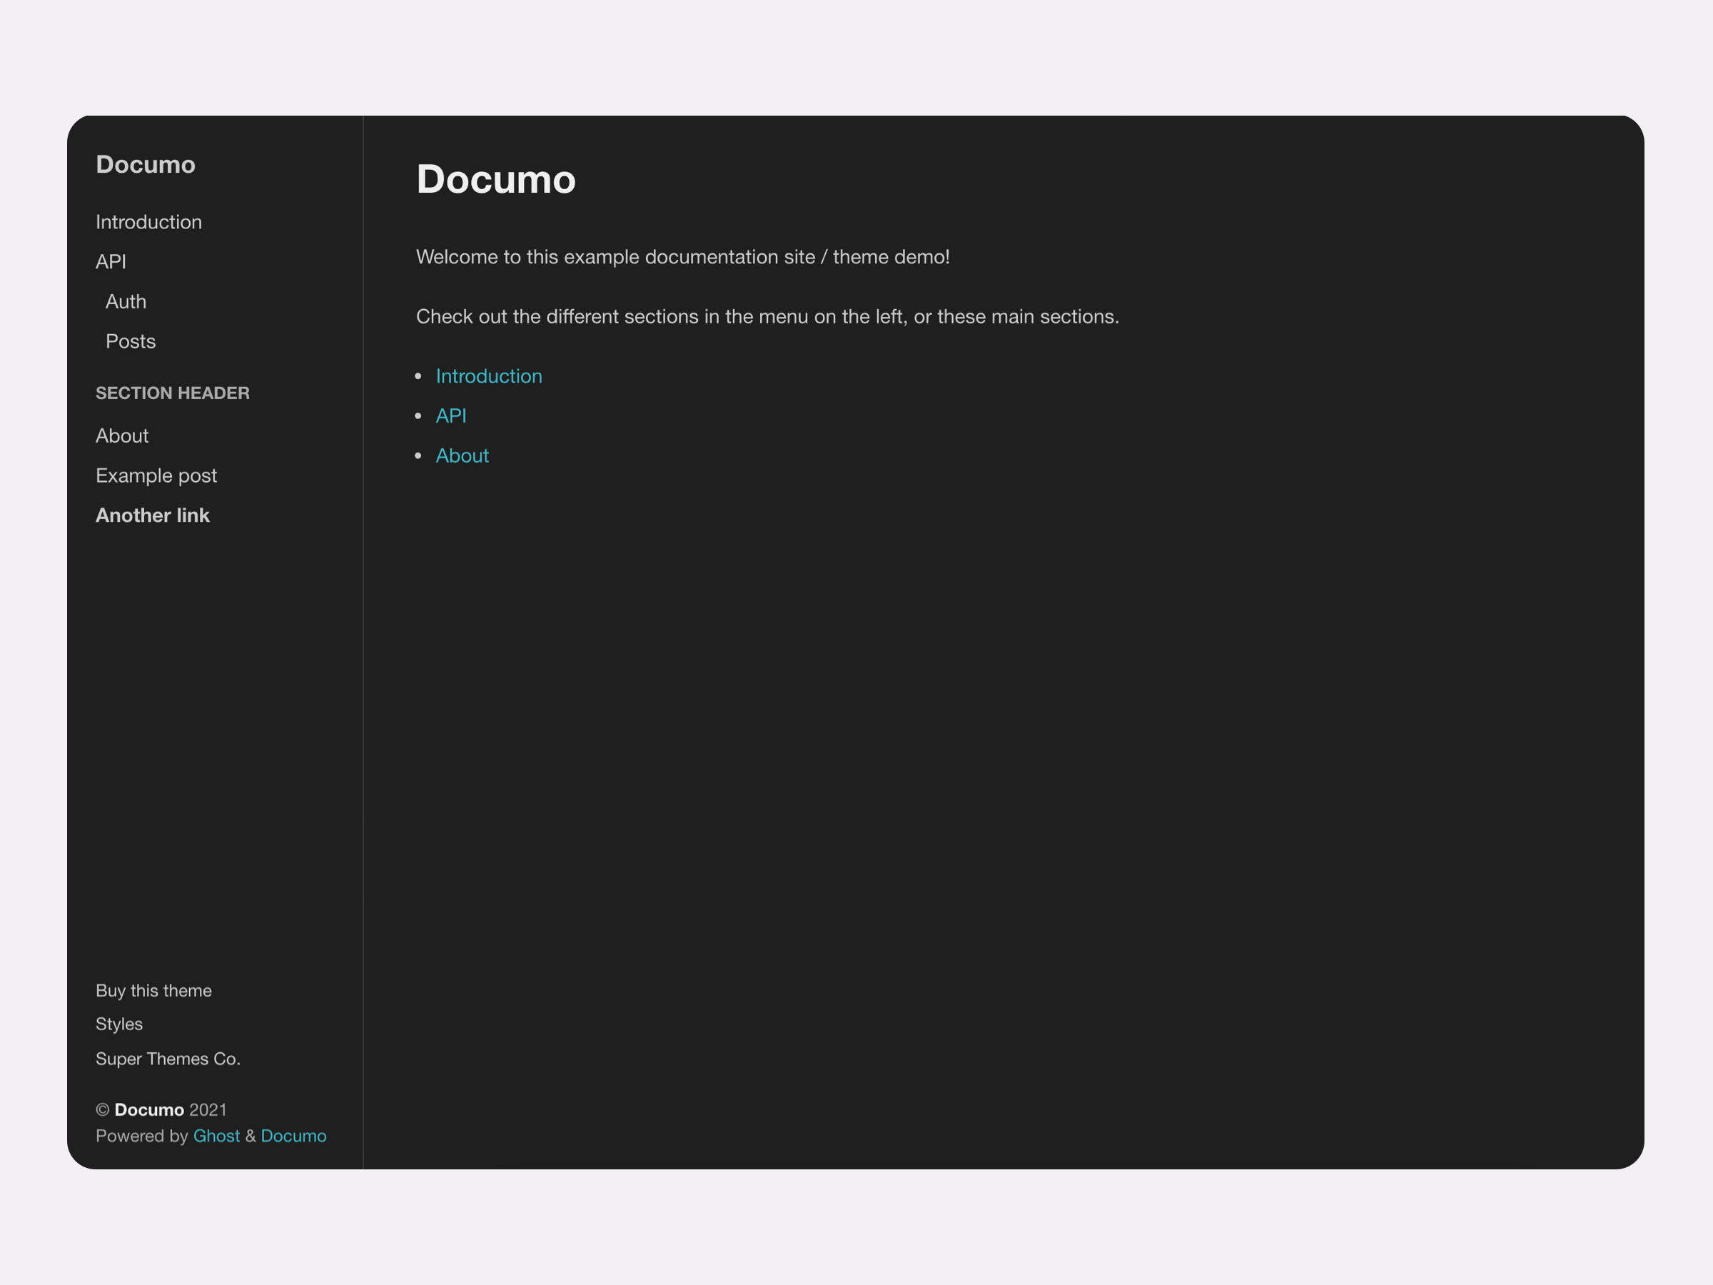1713x1285 pixels.
Task: Open the Example post sidebar link
Action: 156,475
